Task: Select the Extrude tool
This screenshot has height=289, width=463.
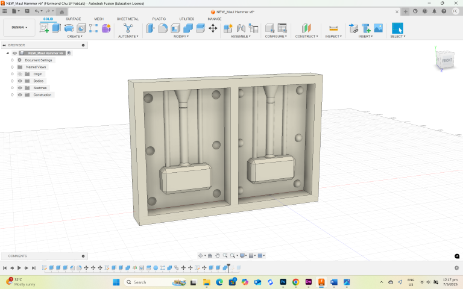Action: (x=57, y=28)
